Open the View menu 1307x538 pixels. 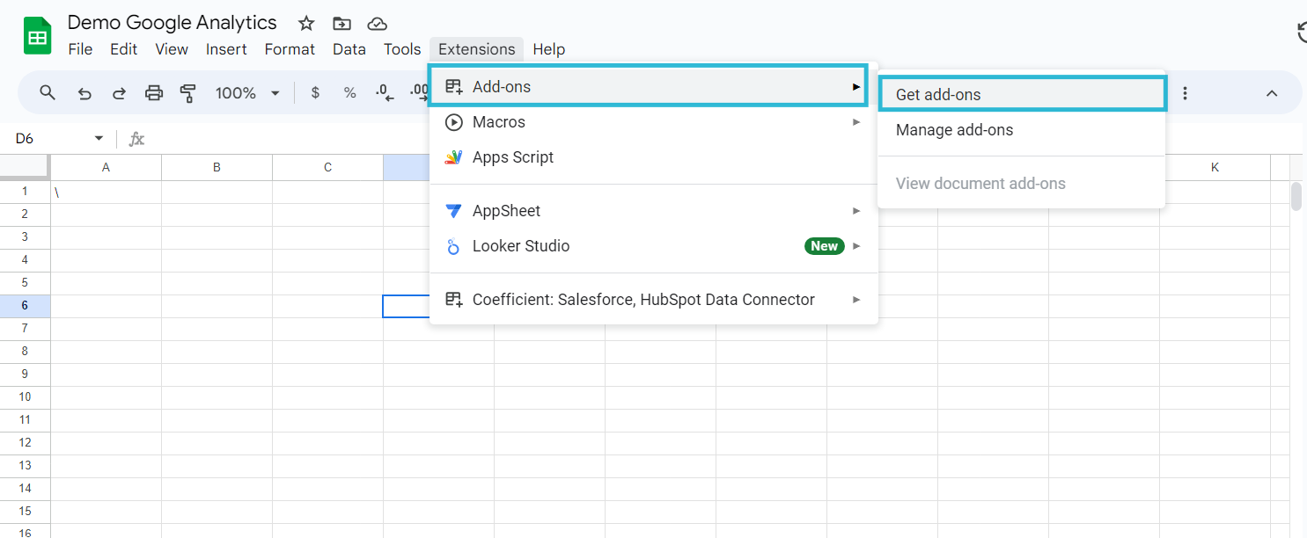(172, 49)
